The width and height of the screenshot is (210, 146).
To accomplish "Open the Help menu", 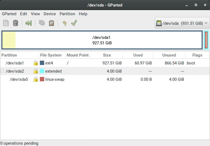I will pyautogui.click(x=83, y=14).
